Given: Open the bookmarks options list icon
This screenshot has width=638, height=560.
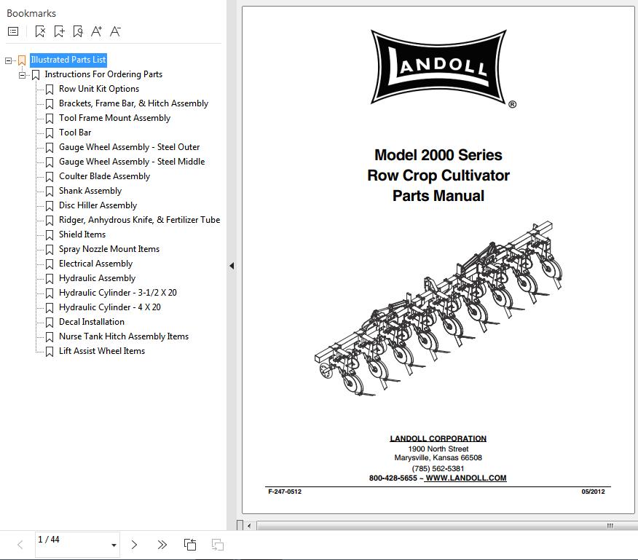Looking at the screenshot, I should click(13, 31).
